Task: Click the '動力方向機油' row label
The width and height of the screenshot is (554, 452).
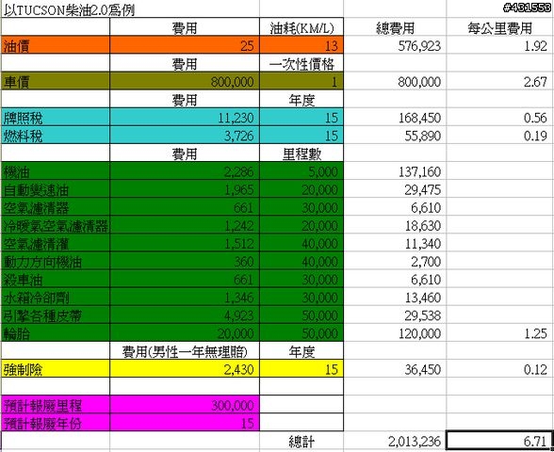Action: pyautogui.click(x=56, y=262)
